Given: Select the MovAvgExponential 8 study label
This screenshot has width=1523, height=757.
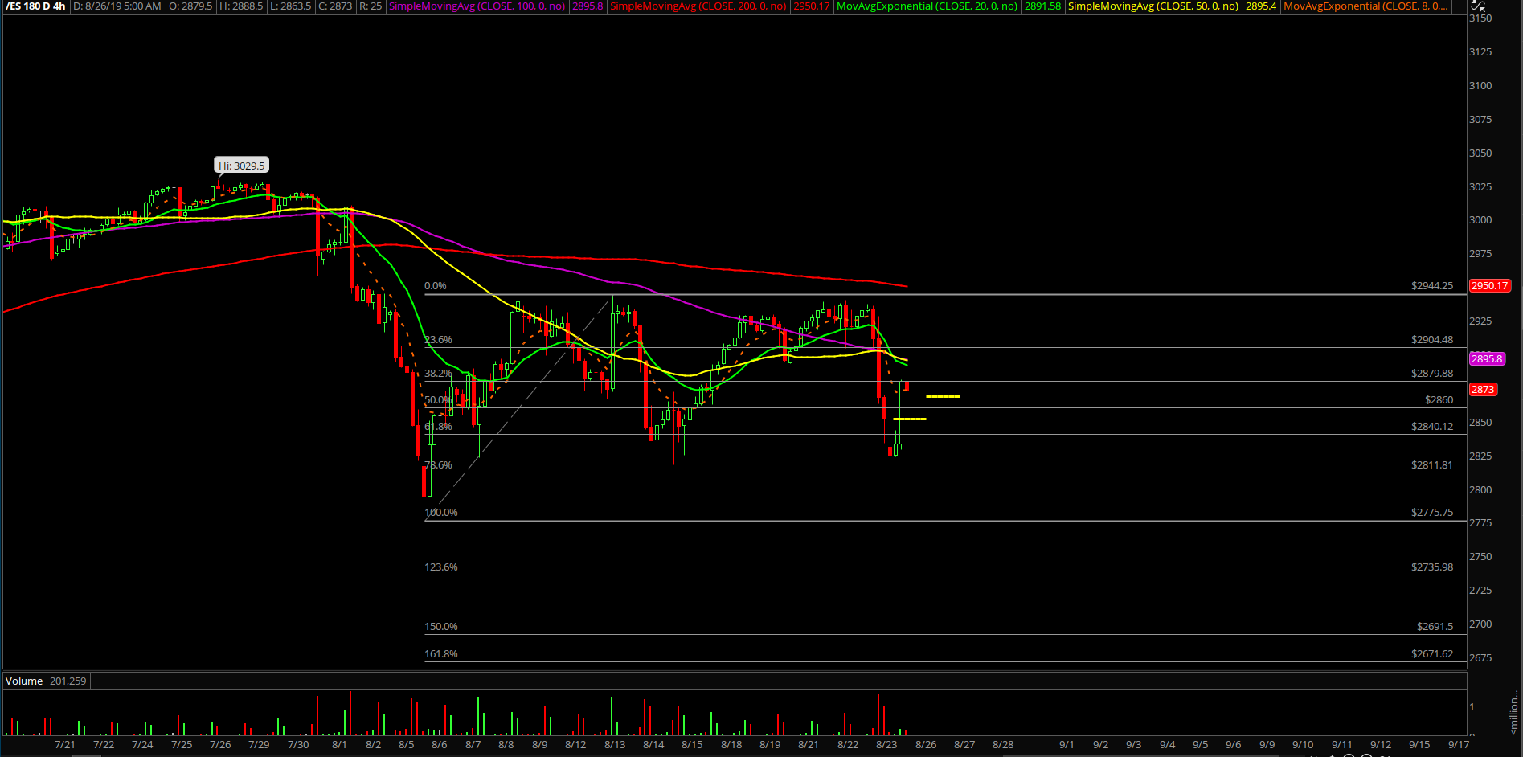Looking at the screenshot, I should [x=1365, y=6].
